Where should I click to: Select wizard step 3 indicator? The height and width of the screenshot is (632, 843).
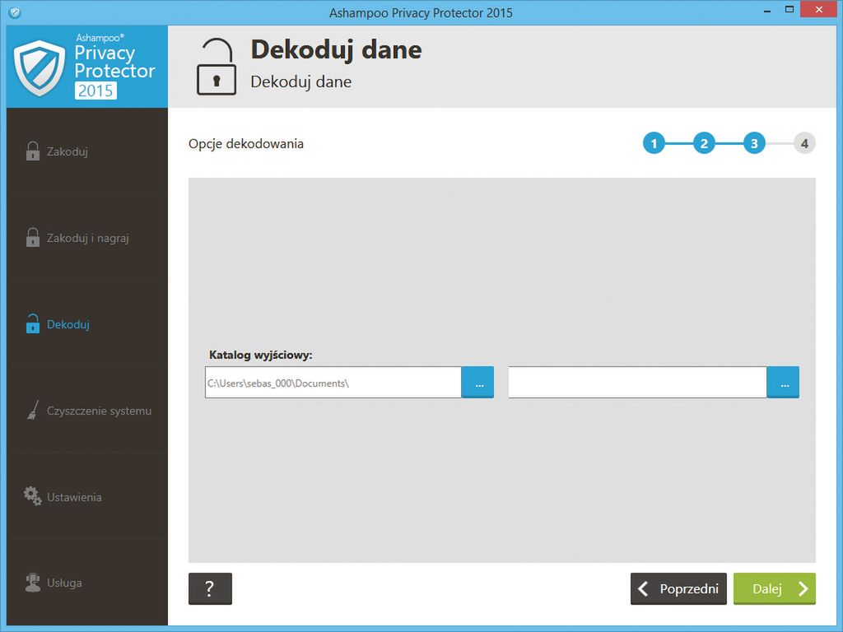pyautogui.click(x=754, y=143)
